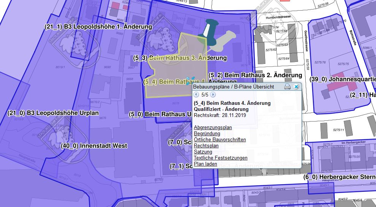Open Örtliche Bauvorschriften link
Image resolution: width=376 pixels, height=207 pixels.
pyautogui.click(x=219, y=140)
